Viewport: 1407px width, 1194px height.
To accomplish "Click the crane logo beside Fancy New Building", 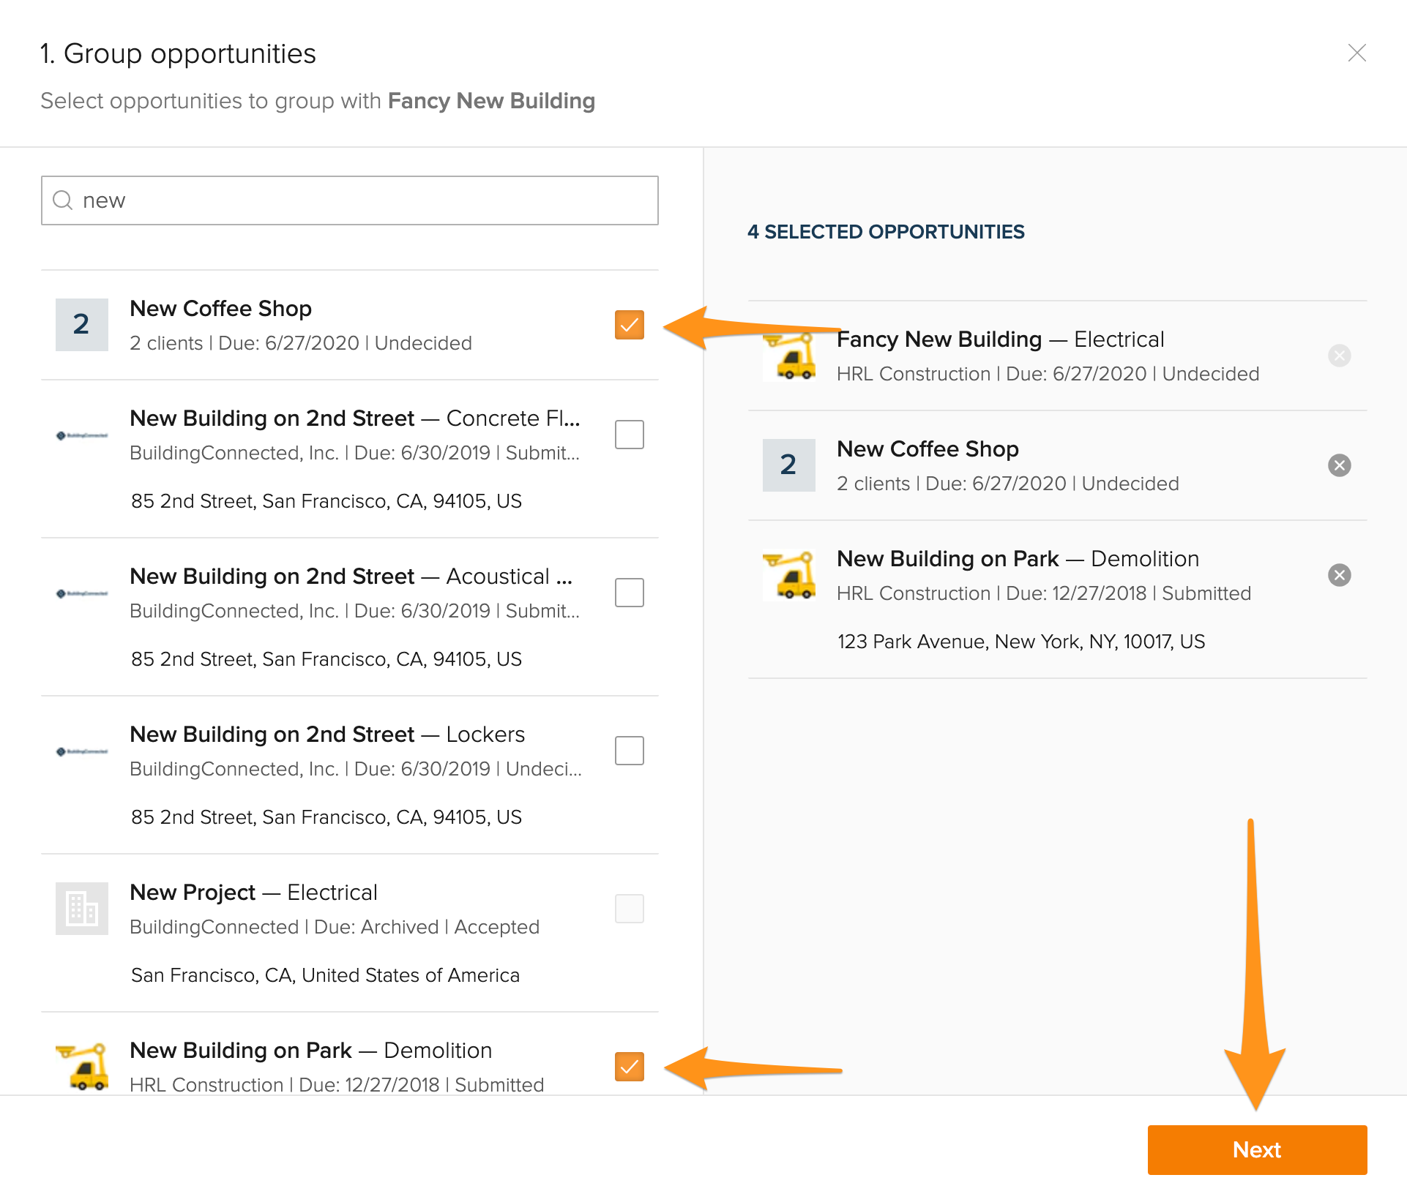I will pyautogui.click(x=791, y=358).
